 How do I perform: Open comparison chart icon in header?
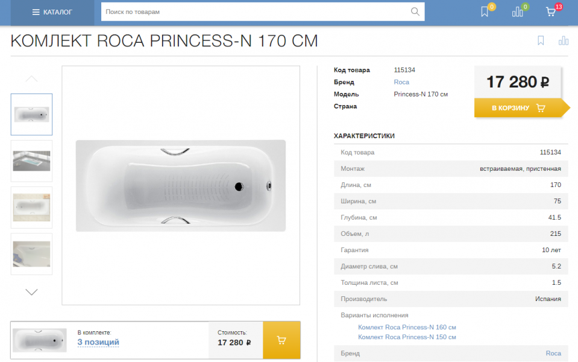pyautogui.click(x=517, y=11)
